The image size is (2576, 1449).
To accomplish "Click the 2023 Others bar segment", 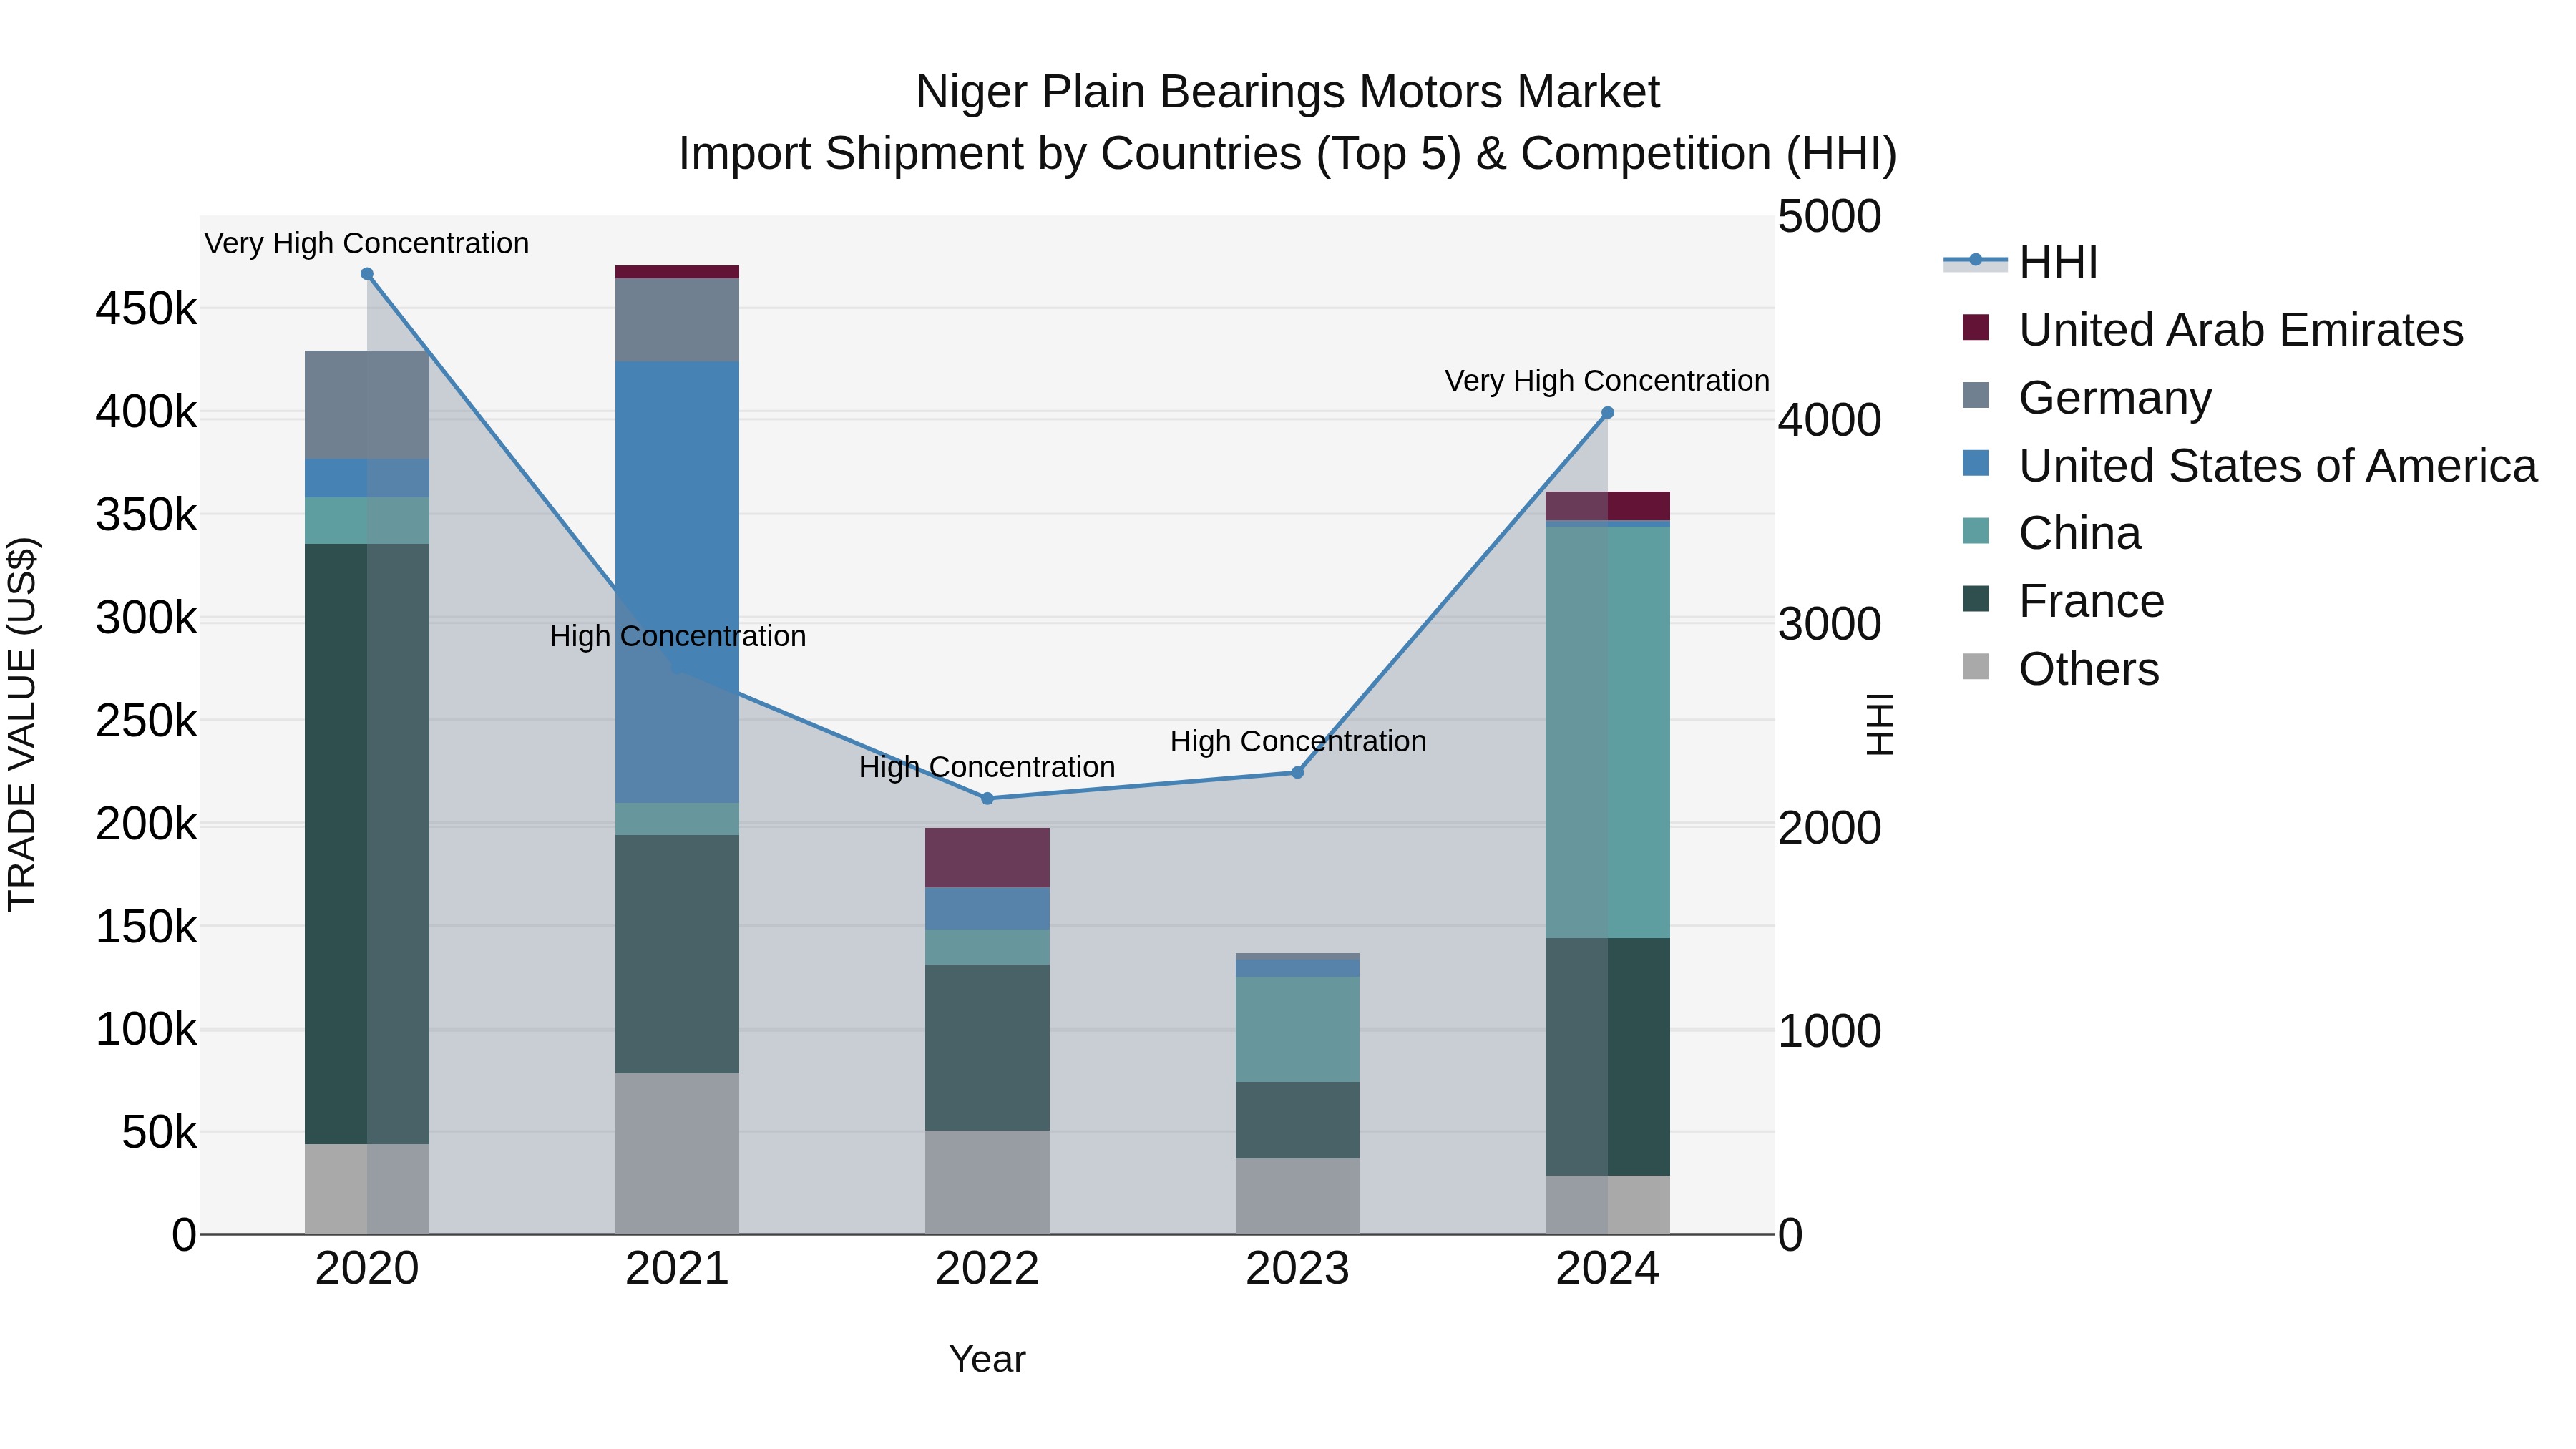I will (1297, 1196).
